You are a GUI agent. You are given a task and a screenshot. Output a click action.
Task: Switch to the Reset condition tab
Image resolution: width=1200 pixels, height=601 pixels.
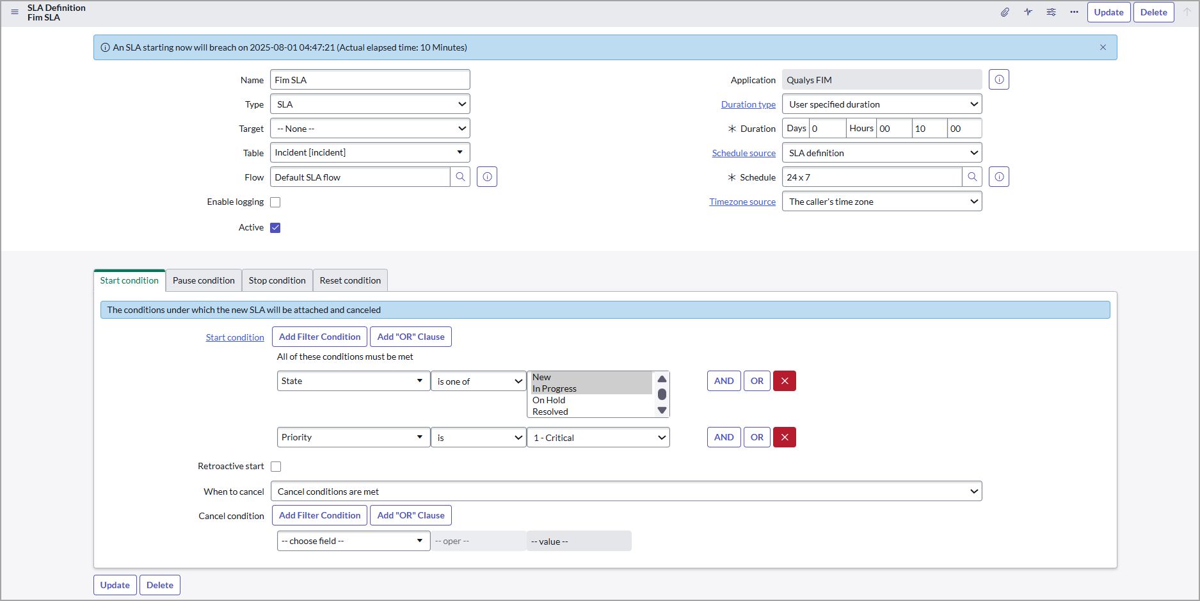[x=350, y=280]
